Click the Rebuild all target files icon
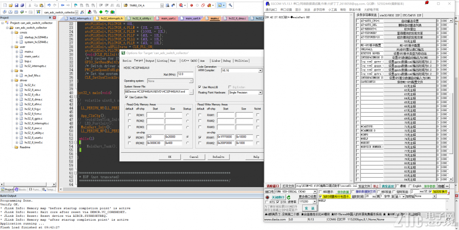This screenshot has width=459, height=230. click(16, 12)
